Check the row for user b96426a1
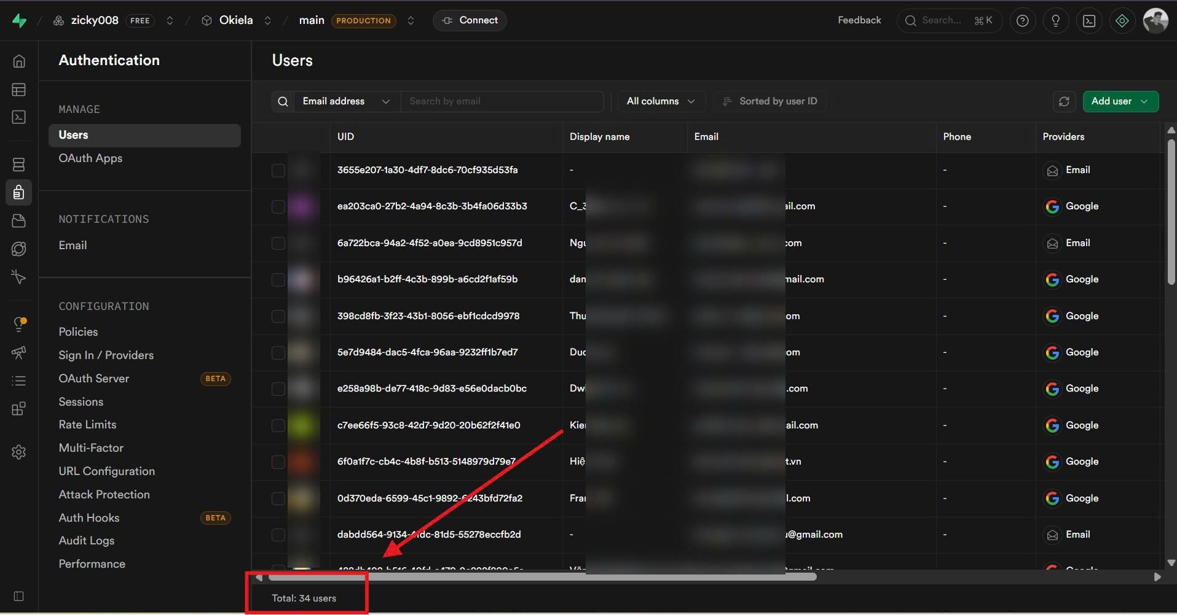This screenshot has height=615, width=1177. [x=278, y=280]
